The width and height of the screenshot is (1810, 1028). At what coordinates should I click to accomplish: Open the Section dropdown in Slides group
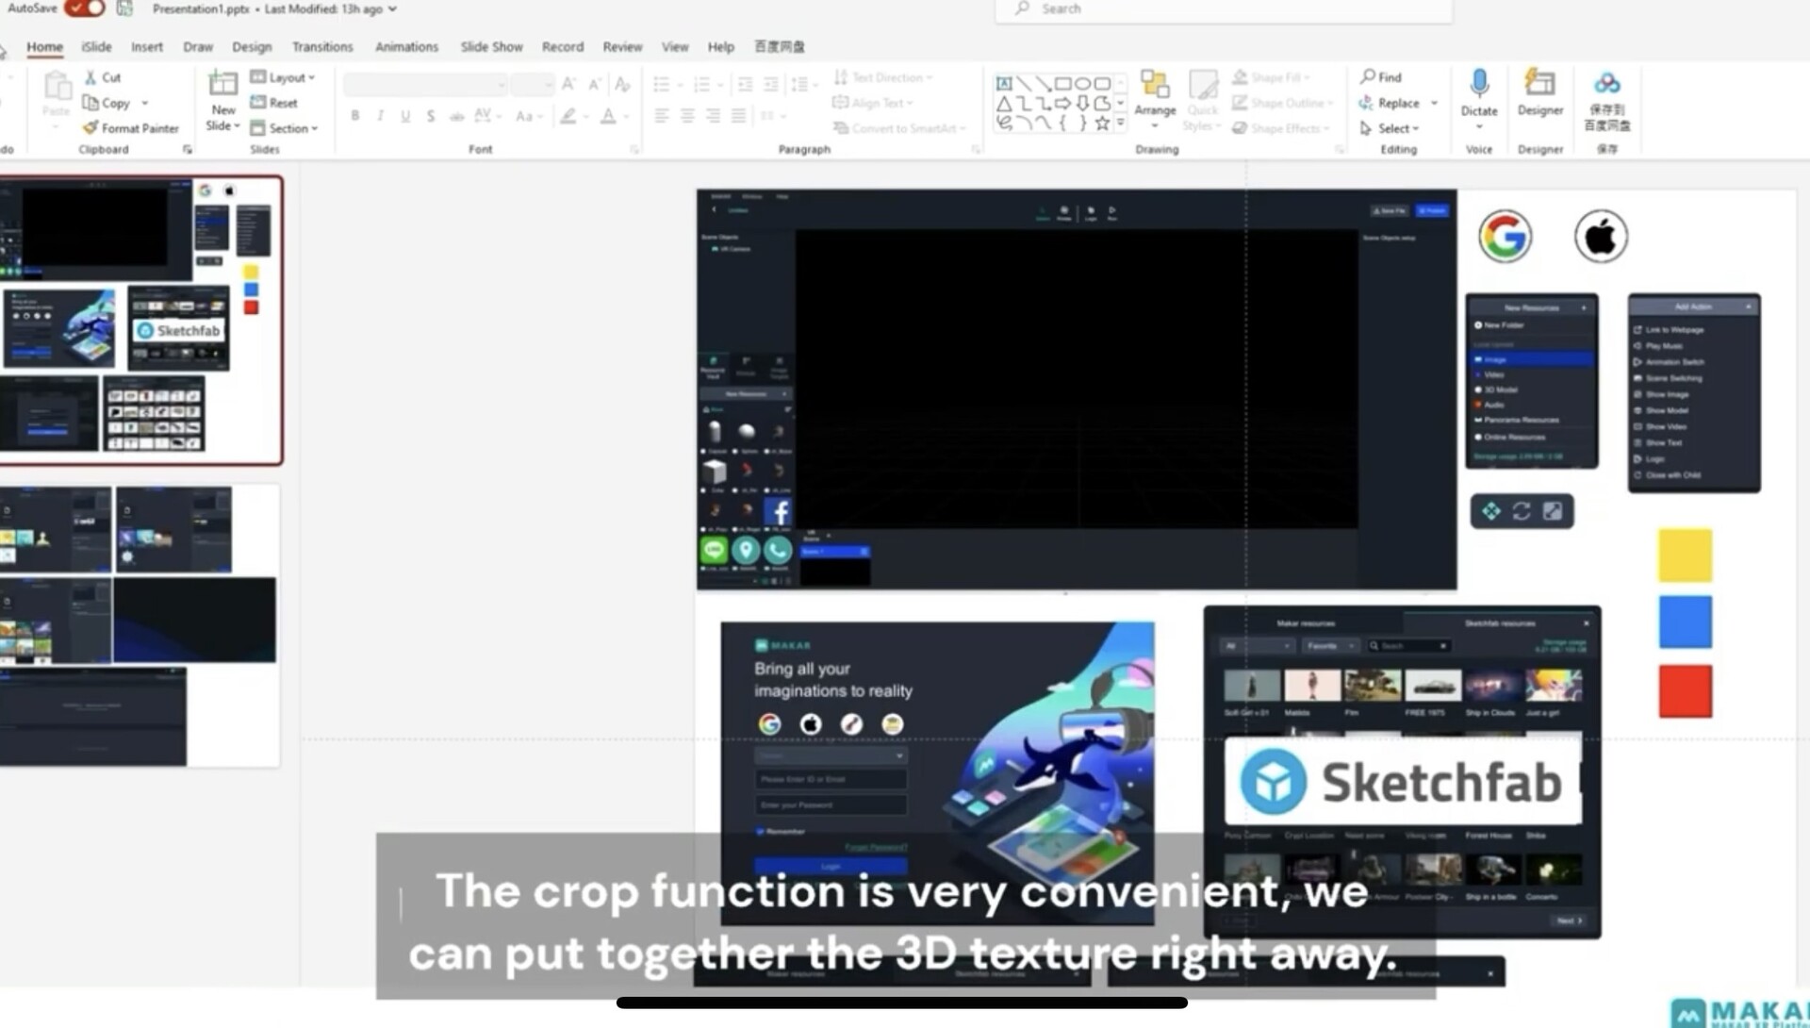[x=285, y=128]
